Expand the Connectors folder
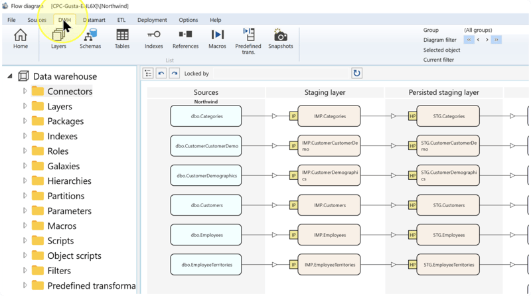 point(25,91)
